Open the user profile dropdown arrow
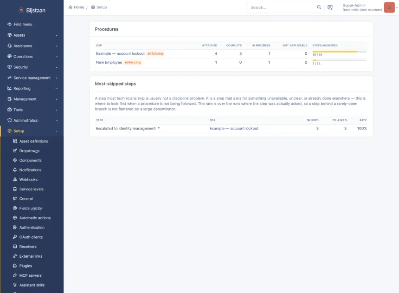 [397, 7]
